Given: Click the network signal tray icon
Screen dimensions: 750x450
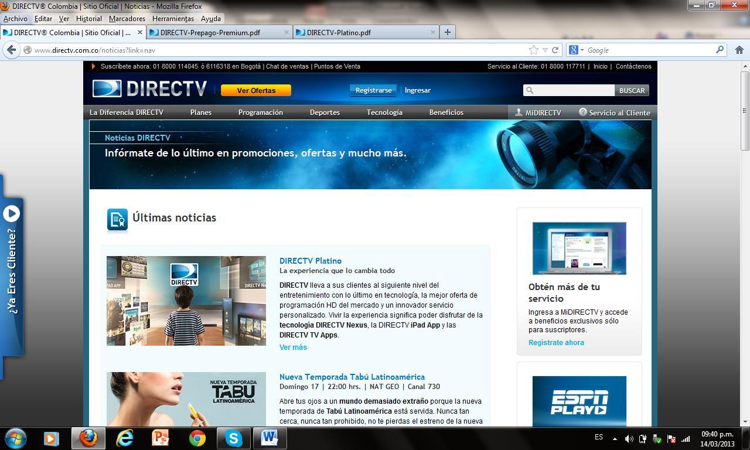Looking at the screenshot, I should point(685,438).
